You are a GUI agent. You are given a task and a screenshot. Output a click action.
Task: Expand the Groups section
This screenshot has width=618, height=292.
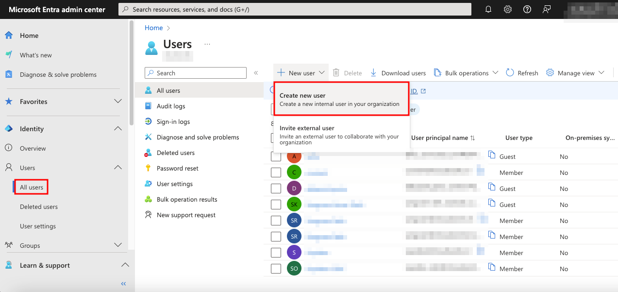pyautogui.click(x=117, y=245)
